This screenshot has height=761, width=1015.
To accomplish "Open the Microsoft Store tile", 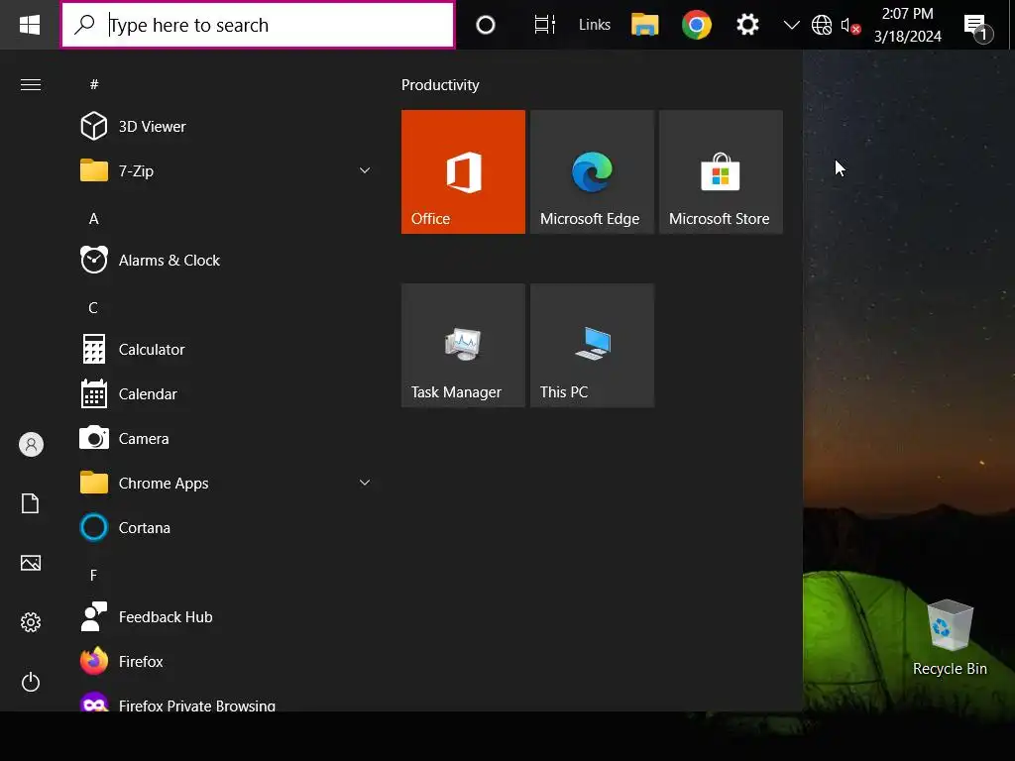I will click(x=722, y=172).
